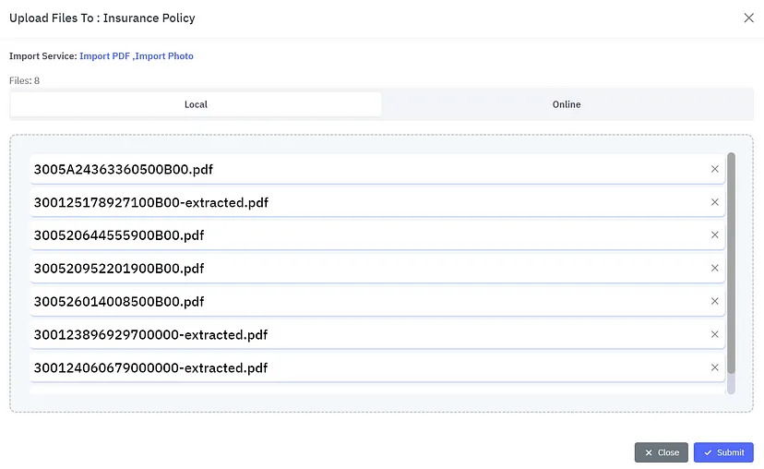764x469 pixels.
Task: Delete 300520644555900B00.pdf from upload list
Action: [x=714, y=235]
